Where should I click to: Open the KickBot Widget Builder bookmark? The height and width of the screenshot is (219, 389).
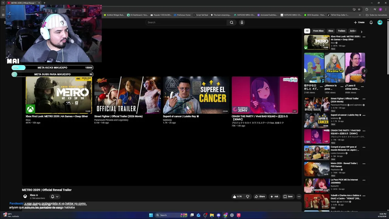coord(114,15)
